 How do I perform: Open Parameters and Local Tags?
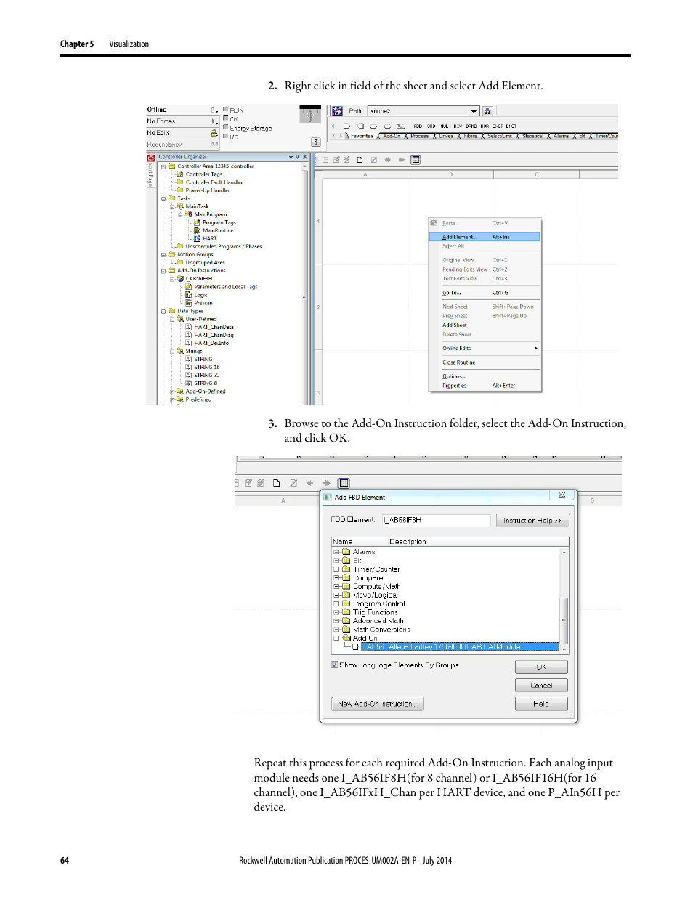(225, 287)
